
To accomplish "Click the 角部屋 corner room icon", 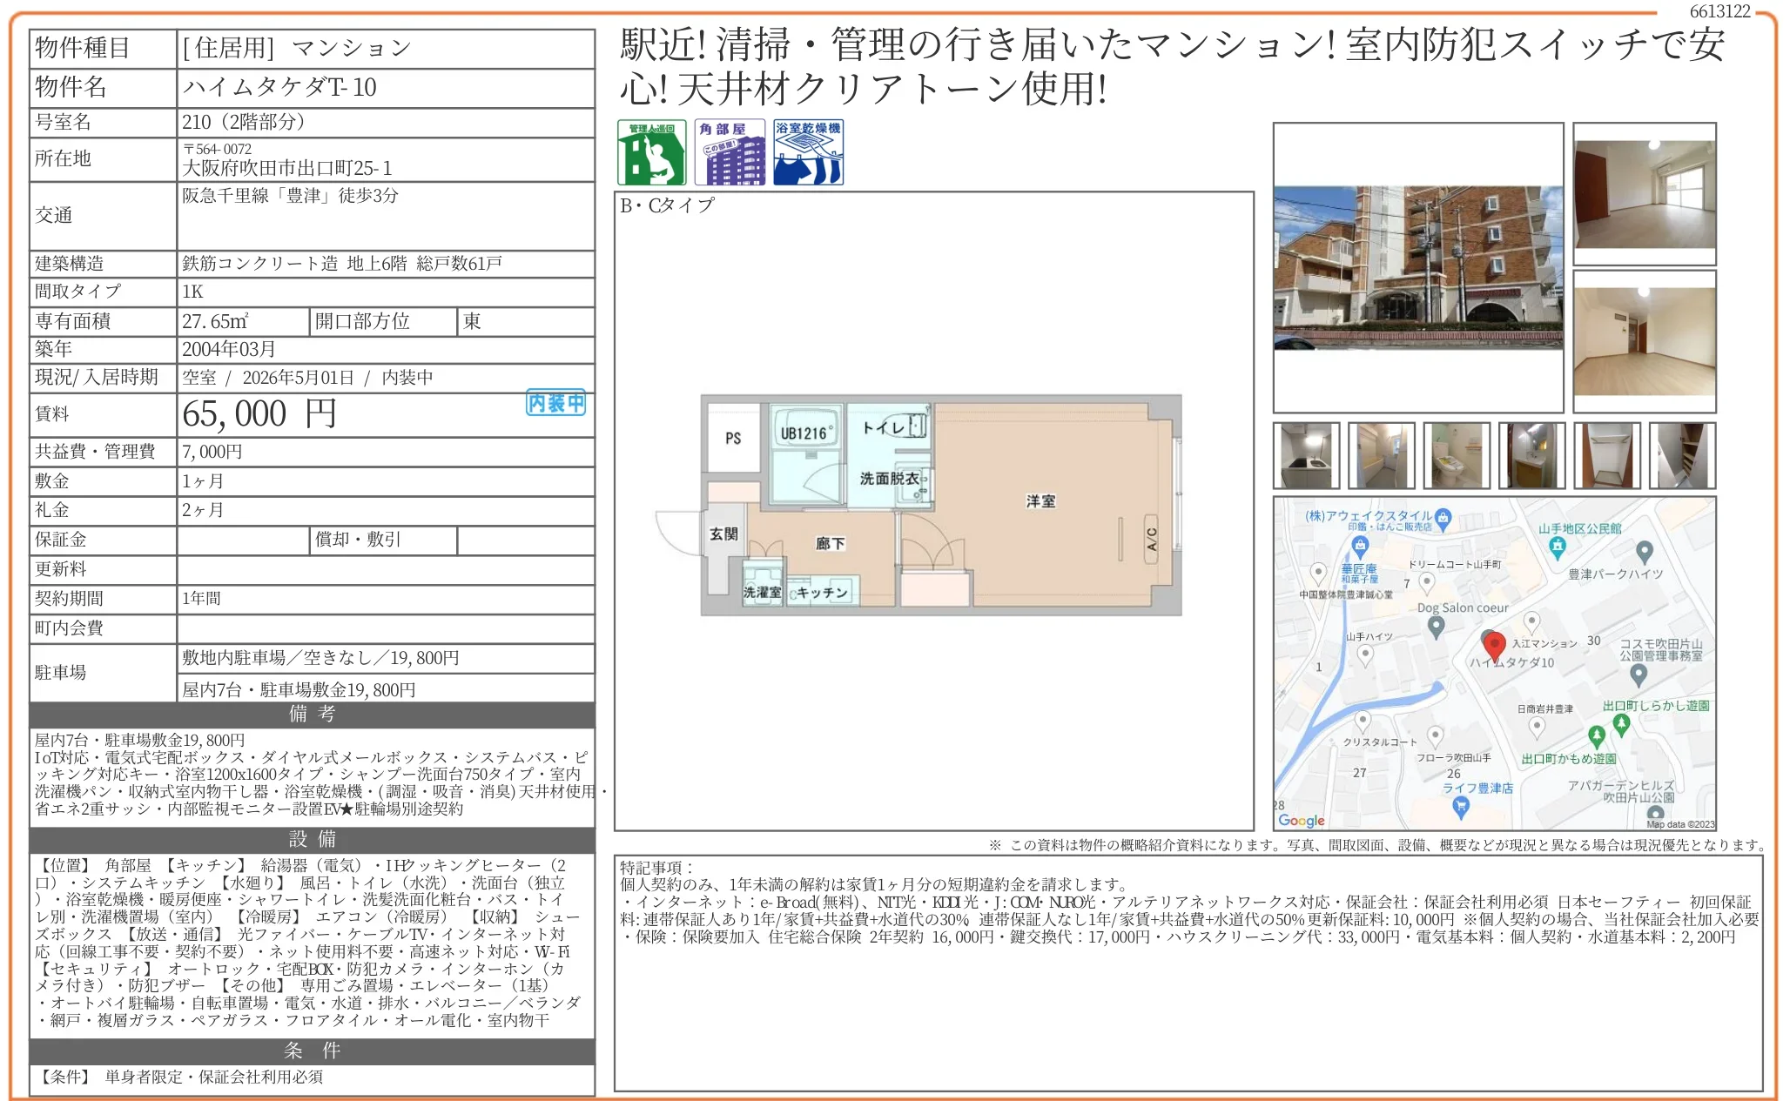I will (729, 152).
